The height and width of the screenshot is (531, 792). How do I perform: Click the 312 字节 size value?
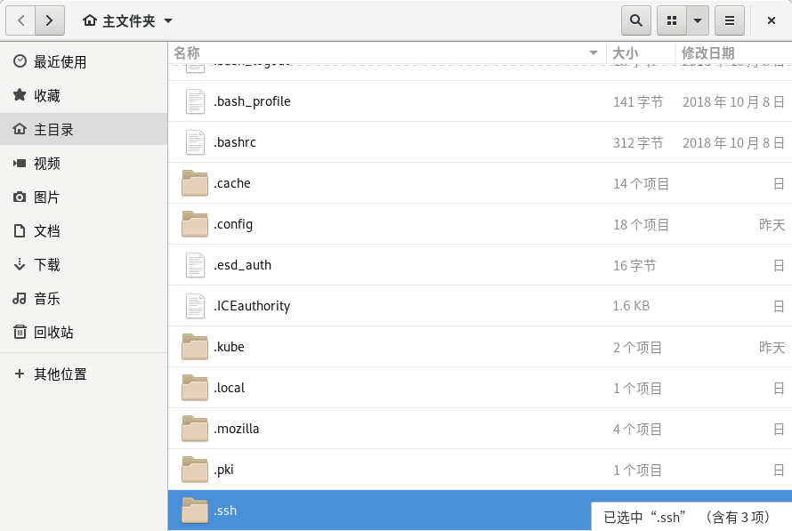coord(638,143)
